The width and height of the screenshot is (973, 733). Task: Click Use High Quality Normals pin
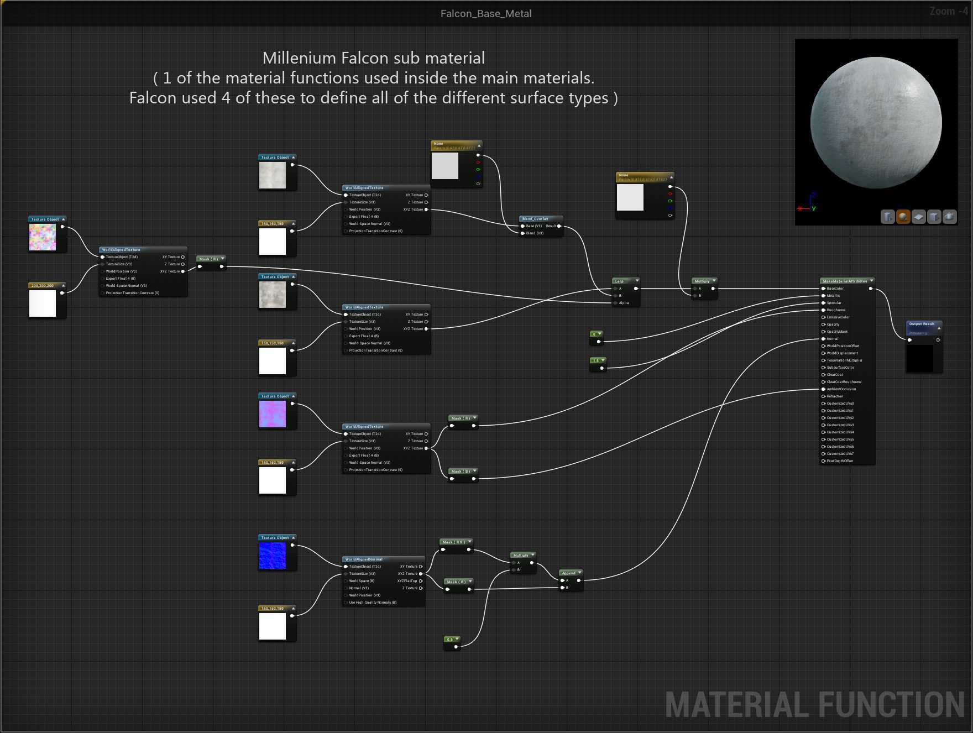coord(346,603)
